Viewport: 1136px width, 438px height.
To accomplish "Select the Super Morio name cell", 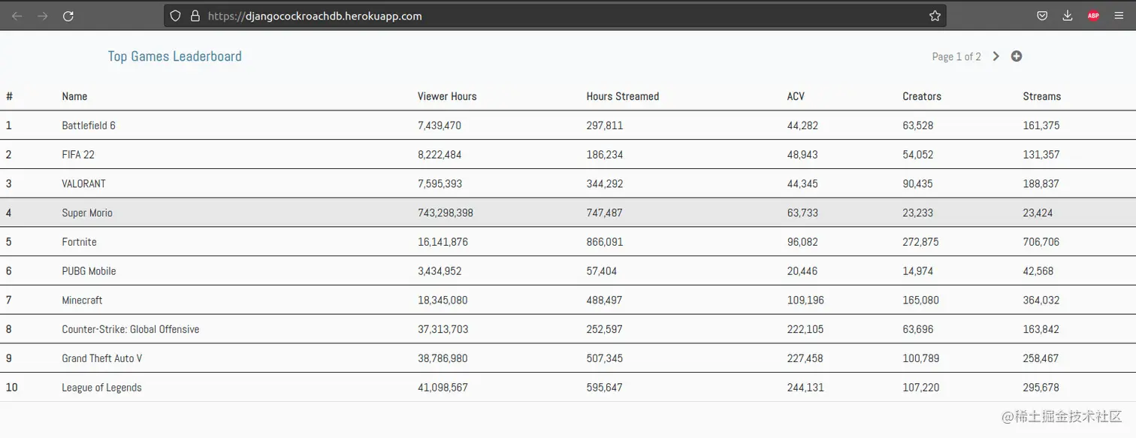I will coord(87,213).
